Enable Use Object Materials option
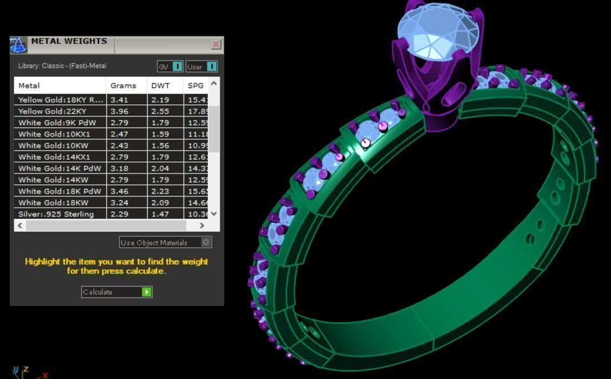611x379 pixels. [x=165, y=242]
